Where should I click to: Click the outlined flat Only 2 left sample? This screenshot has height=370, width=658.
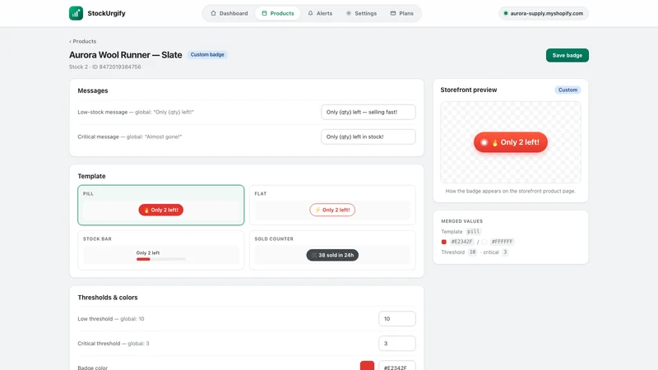point(332,210)
